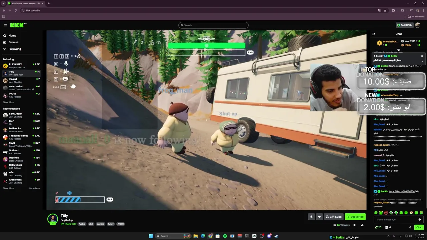Open All Bookmarks folder

click(416, 16)
